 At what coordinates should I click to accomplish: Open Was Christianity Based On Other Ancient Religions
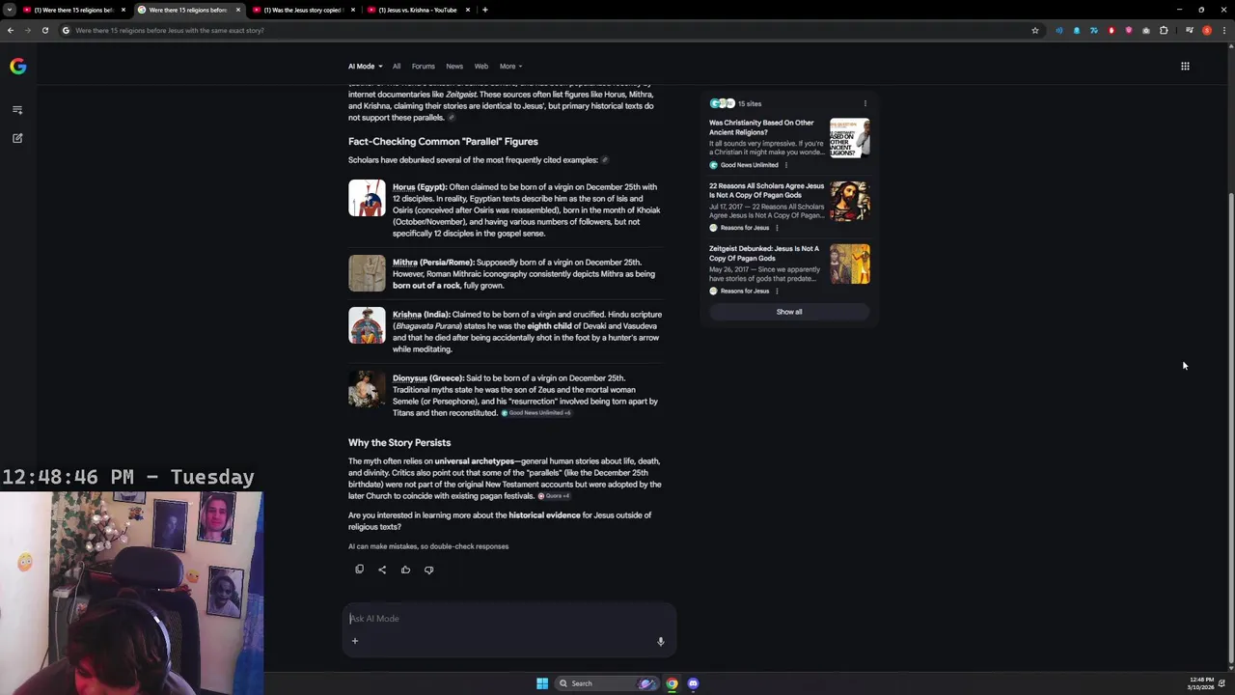click(761, 127)
